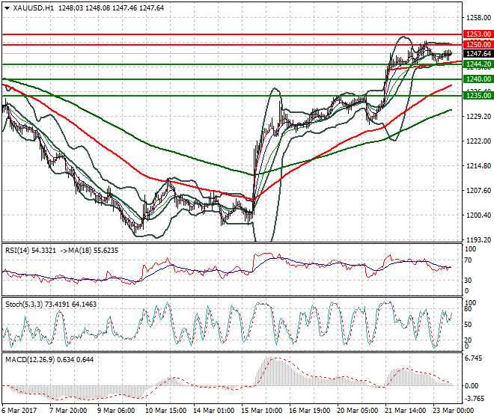The width and height of the screenshot is (494, 419).
Task: Select the 1253.00 red resistance level label
Action: pos(478,34)
